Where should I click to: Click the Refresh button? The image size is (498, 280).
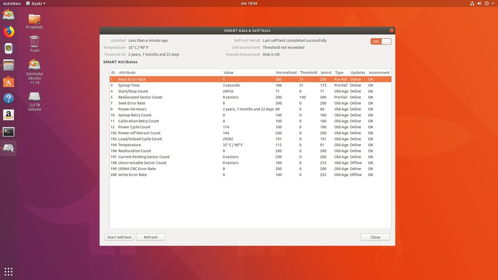(151, 237)
